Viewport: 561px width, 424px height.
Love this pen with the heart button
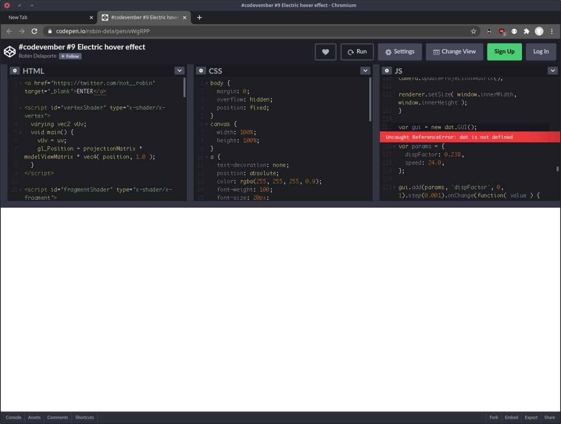[325, 52]
